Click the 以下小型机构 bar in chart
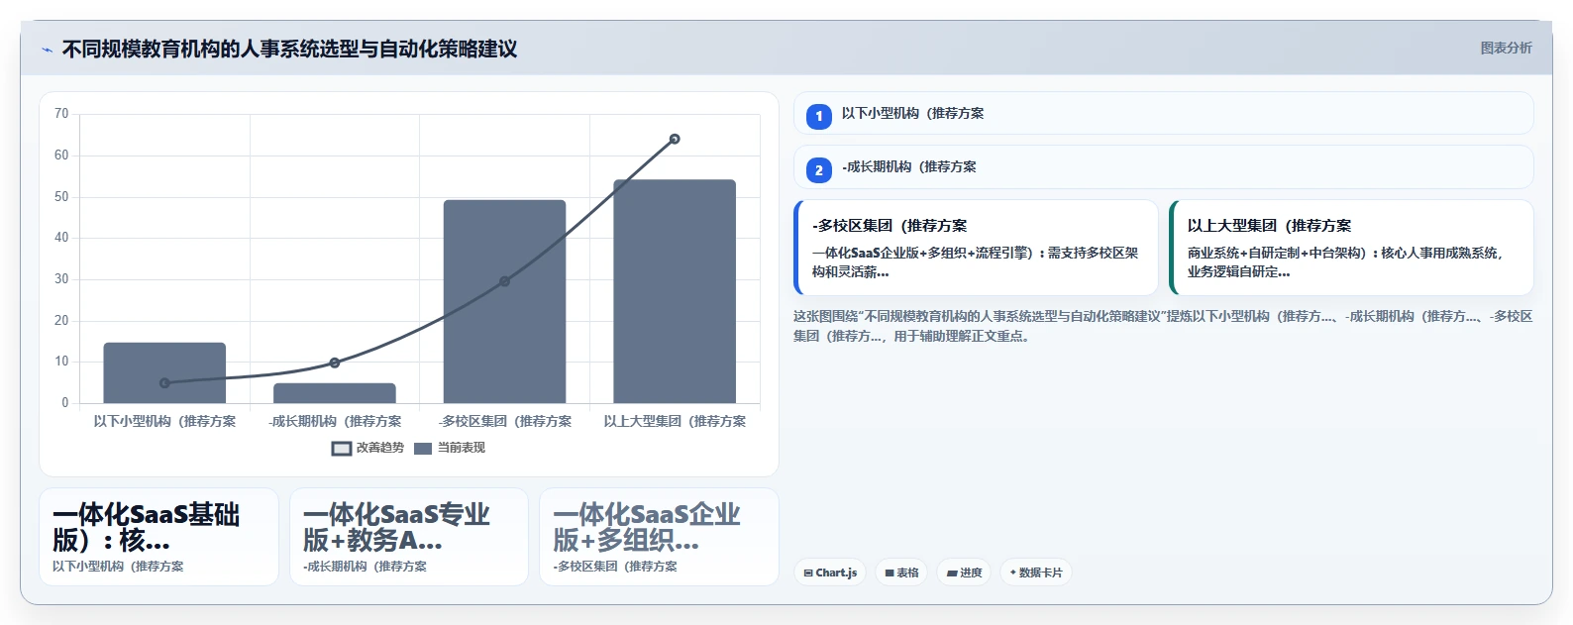This screenshot has height=625, width=1573. (164, 373)
